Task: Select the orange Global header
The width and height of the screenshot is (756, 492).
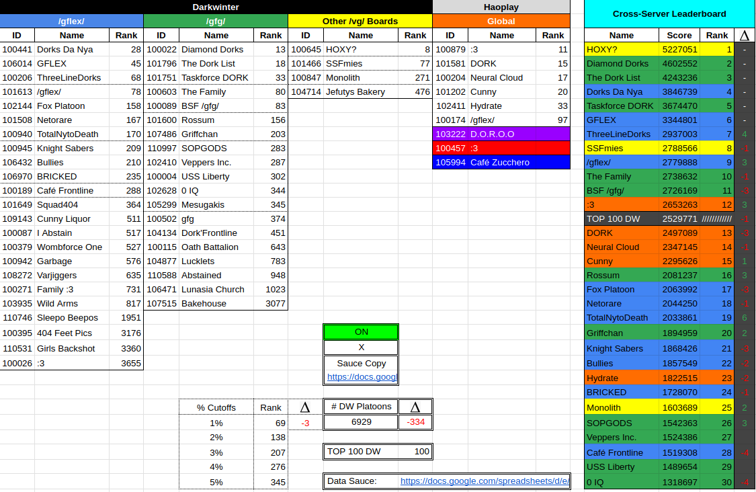Action: click(501, 22)
